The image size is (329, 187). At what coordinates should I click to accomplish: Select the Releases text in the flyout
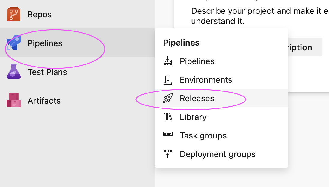[197, 98]
